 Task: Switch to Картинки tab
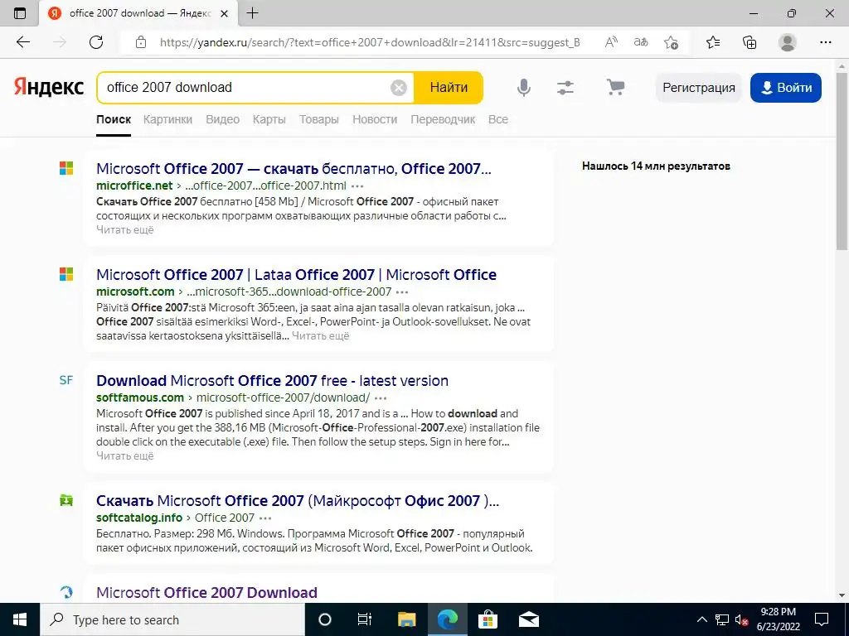coord(167,119)
